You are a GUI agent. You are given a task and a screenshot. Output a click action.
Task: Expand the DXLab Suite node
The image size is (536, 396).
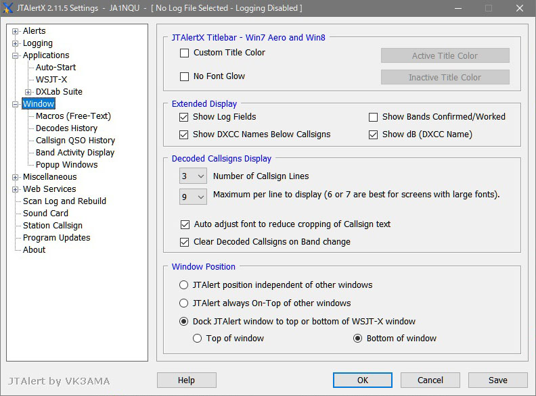pos(28,92)
